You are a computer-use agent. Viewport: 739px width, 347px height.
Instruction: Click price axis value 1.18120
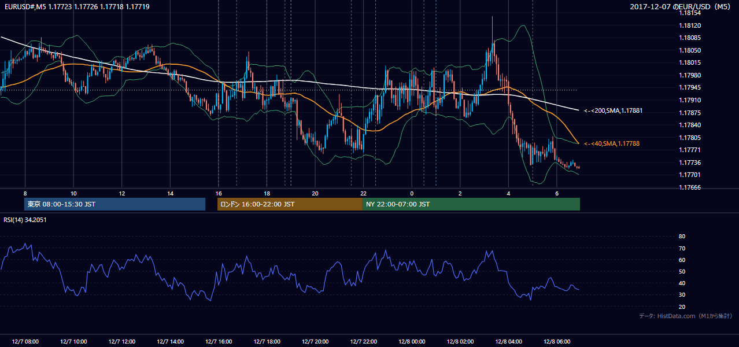[x=689, y=25]
